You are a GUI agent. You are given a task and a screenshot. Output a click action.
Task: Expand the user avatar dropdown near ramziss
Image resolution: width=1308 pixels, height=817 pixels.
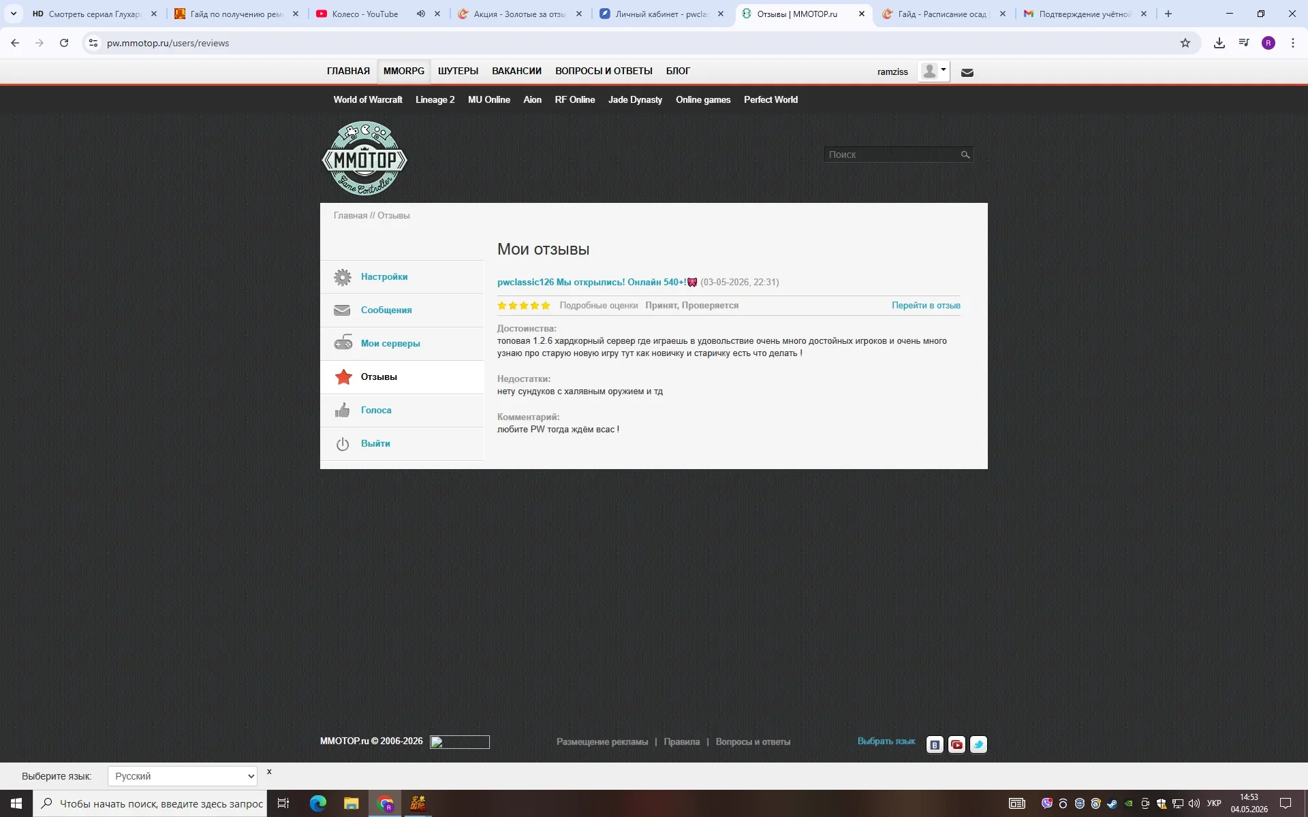click(933, 71)
